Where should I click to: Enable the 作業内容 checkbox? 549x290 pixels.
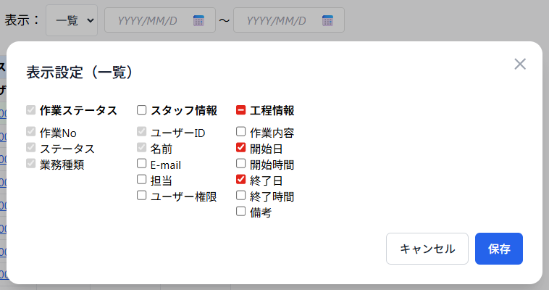(241, 132)
